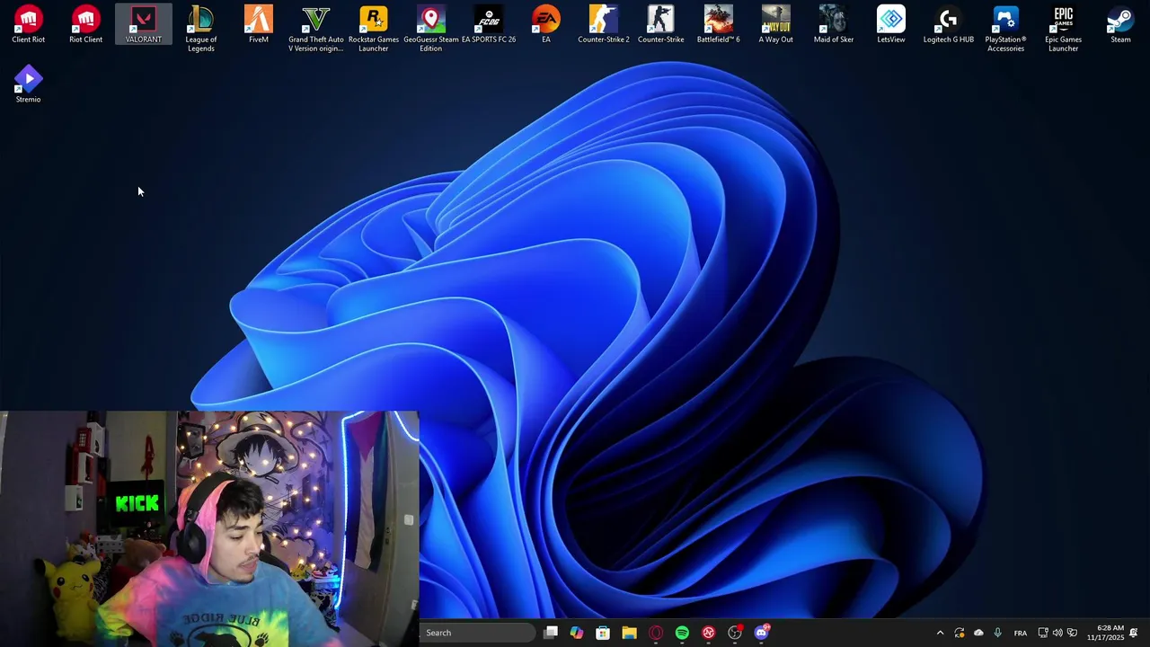Viewport: 1150px width, 647px height.
Task: Open the Client Riot desktop shortcut
Action: [29, 25]
